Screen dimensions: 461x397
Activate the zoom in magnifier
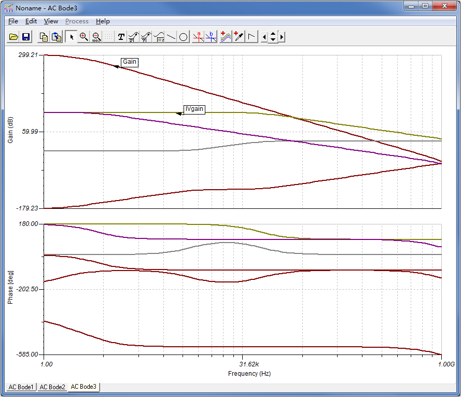pyautogui.click(x=84, y=37)
